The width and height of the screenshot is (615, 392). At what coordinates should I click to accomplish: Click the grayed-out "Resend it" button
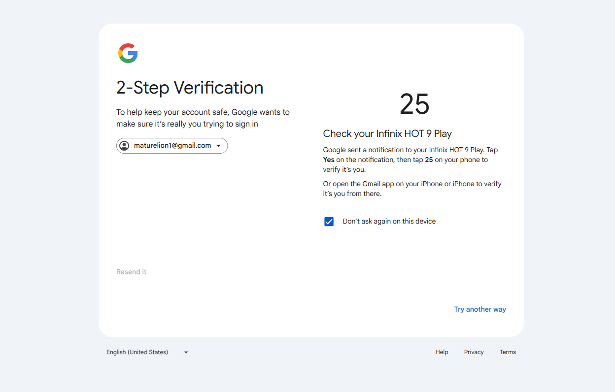132,272
